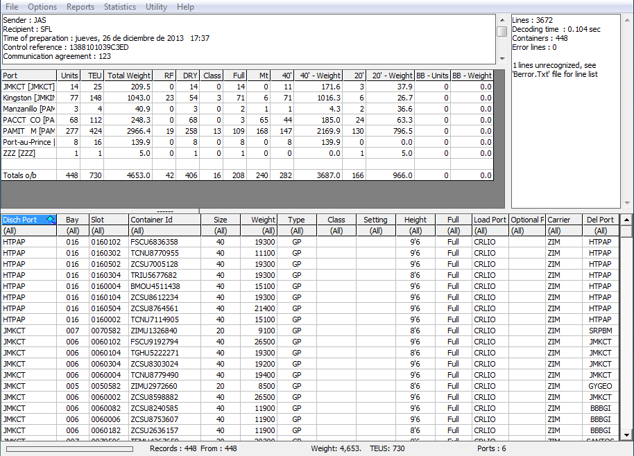The image size is (634, 456).
Task: Click slot value 0160304
Action: 105,275
